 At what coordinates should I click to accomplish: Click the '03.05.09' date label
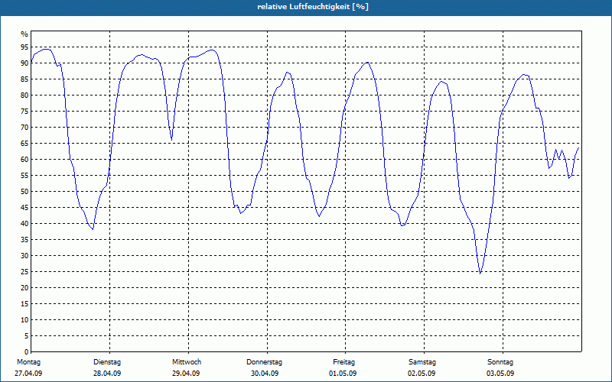[x=500, y=374]
